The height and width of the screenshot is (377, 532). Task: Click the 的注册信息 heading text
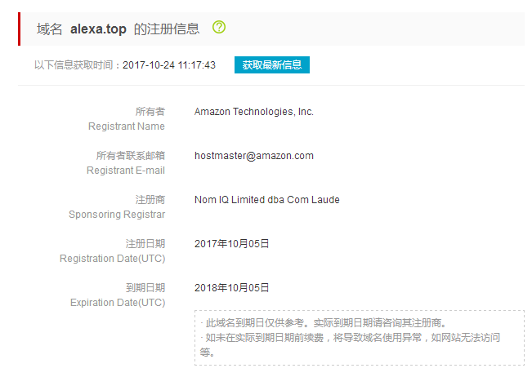[x=167, y=29]
